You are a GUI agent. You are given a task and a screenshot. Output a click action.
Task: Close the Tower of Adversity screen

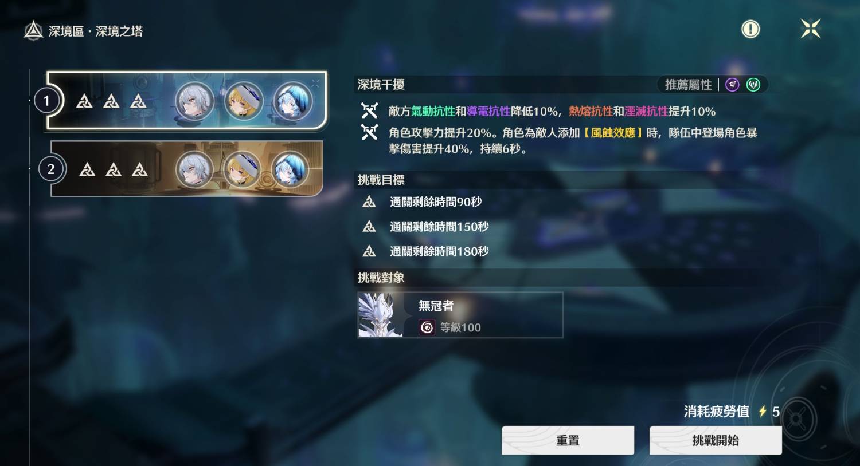[811, 29]
